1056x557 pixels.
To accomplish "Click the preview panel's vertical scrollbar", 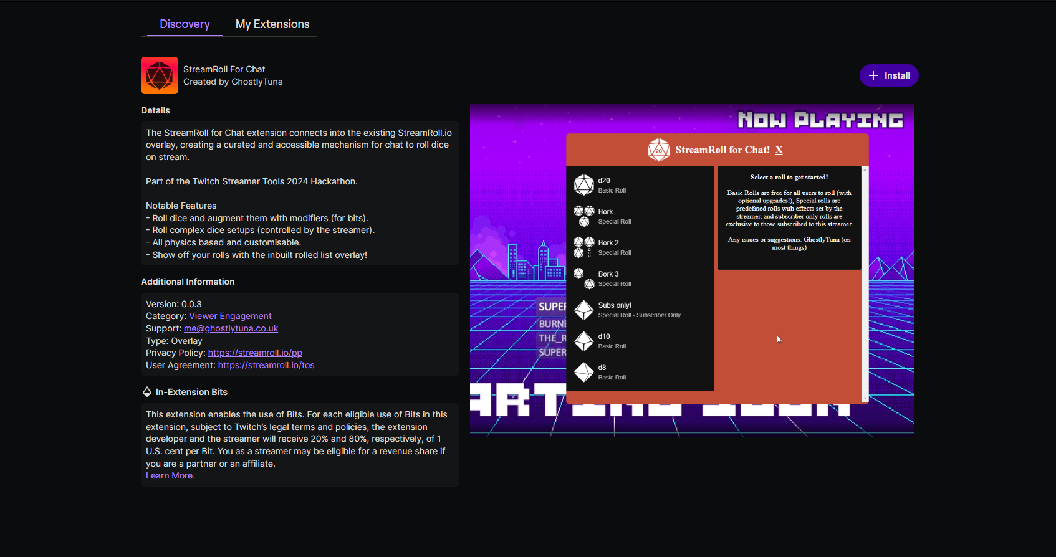I will [x=865, y=284].
